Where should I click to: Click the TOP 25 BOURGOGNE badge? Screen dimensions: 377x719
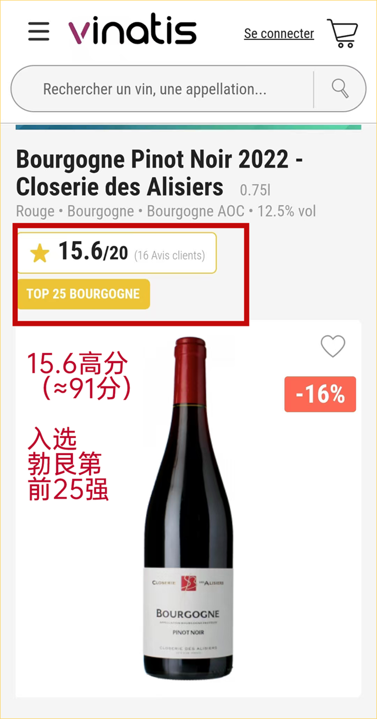click(x=83, y=294)
